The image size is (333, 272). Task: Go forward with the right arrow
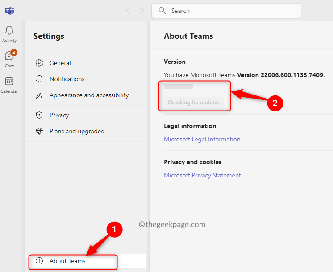(x=142, y=11)
